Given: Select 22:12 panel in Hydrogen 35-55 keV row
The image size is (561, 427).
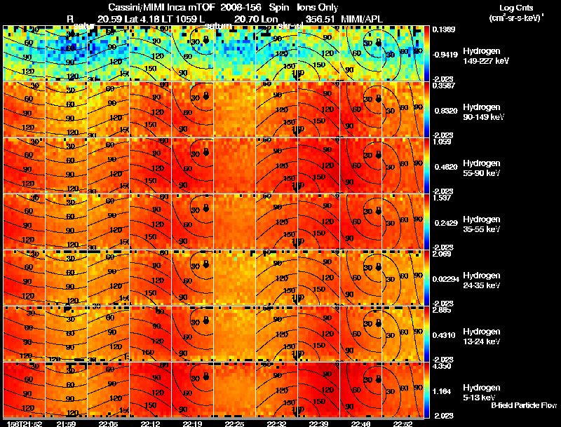Looking at the screenshot, I should click(x=150, y=222).
